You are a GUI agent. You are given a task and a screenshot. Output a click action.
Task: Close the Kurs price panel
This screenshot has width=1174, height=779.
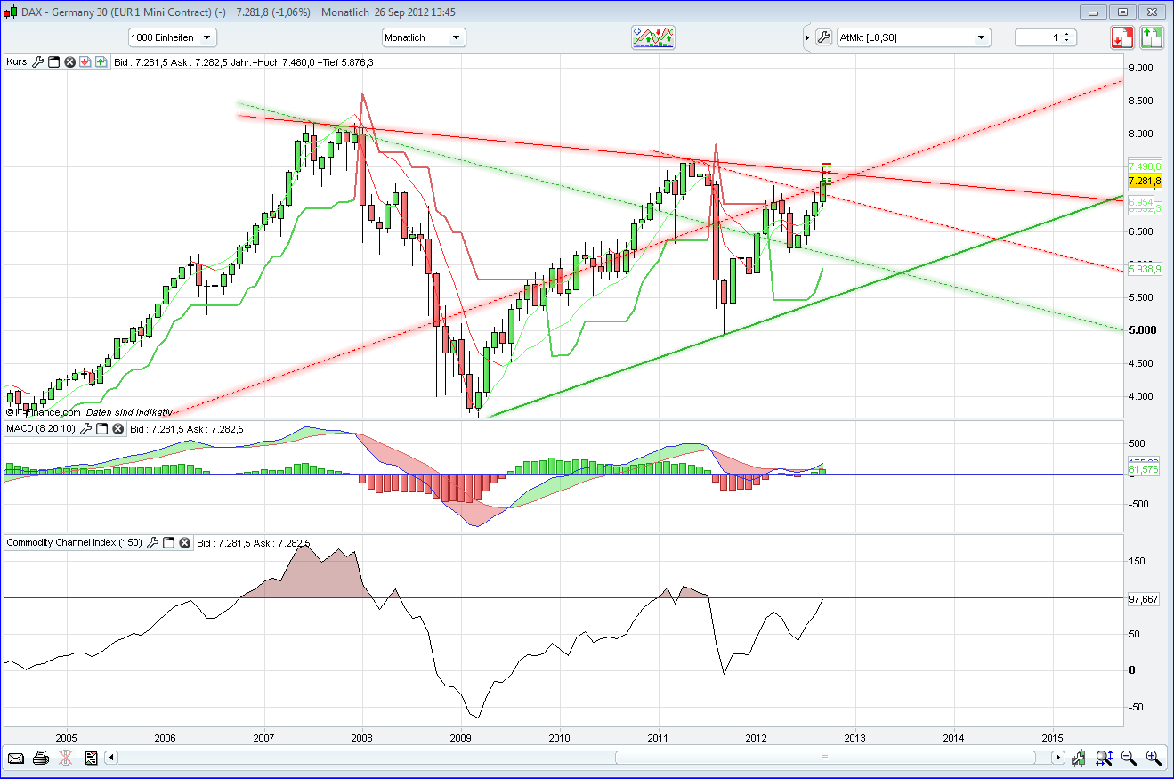tap(69, 62)
